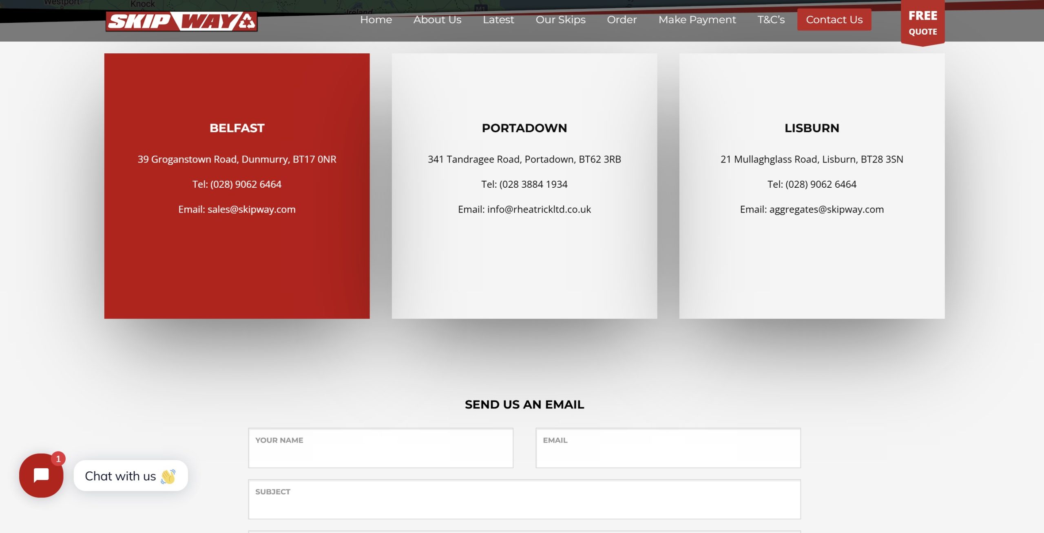Viewport: 1044px width, 533px height.
Task: Click the Your Name input field
Action: [380, 448]
